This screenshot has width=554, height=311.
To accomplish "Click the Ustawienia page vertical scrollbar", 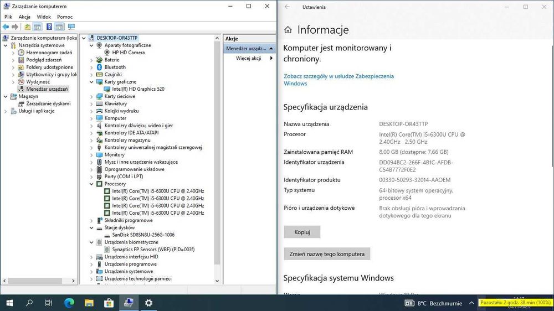I will (x=552, y=106).
